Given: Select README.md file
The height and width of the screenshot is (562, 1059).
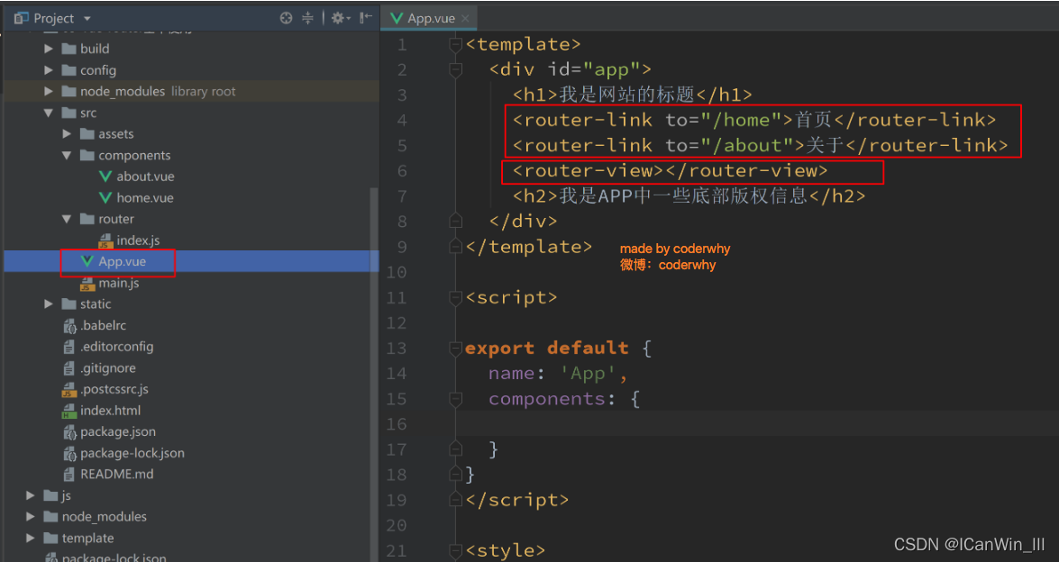Looking at the screenshot, I should pyautogui.click(x=117, y=474).
